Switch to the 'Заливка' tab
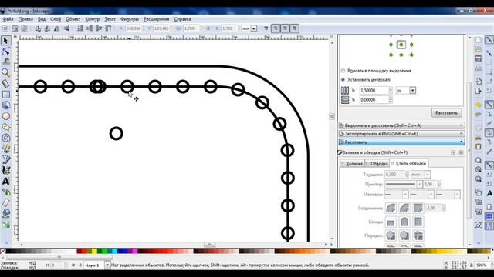Image resolution: width=494 pixels, height=277 pixels. [352, 164]
